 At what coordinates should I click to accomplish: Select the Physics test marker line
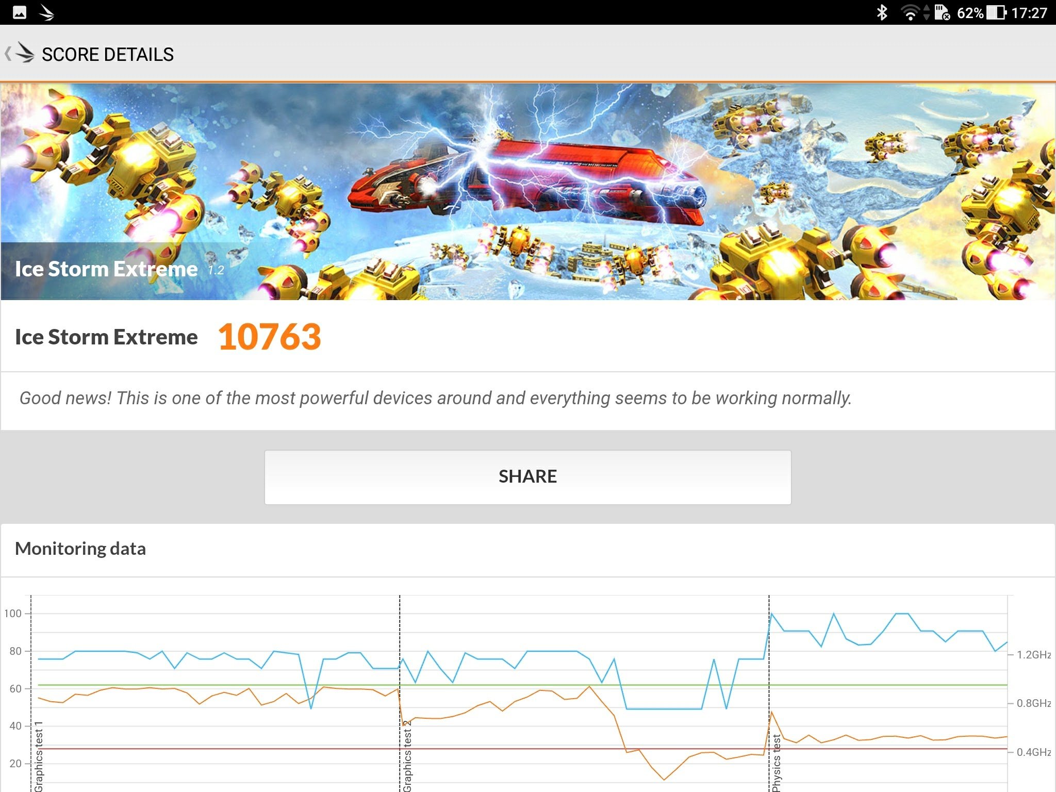[x=769, y=694]
